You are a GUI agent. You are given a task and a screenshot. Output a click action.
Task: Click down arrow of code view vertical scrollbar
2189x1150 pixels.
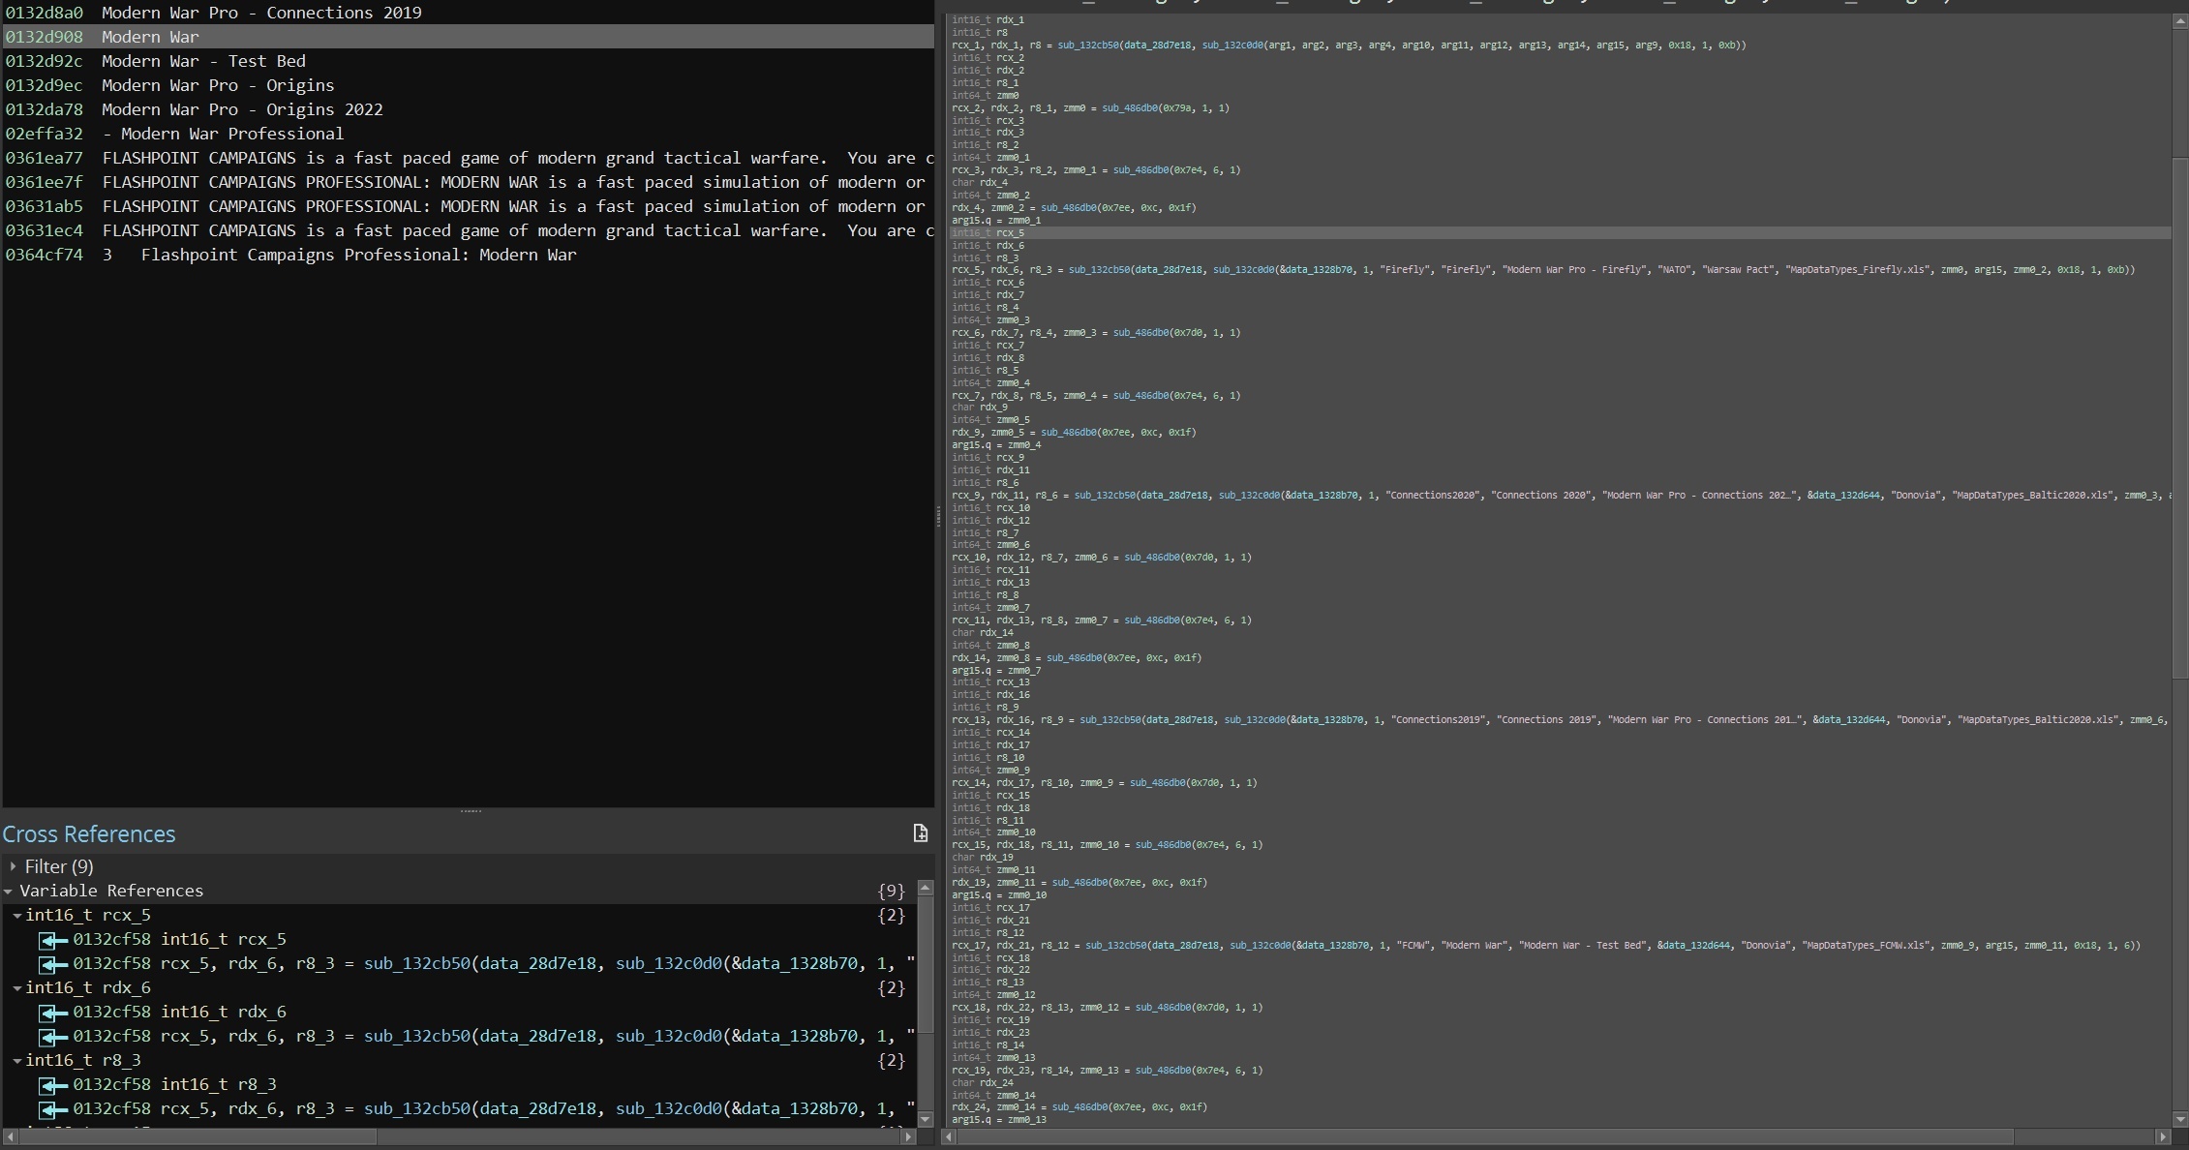coord(2179,1119)
